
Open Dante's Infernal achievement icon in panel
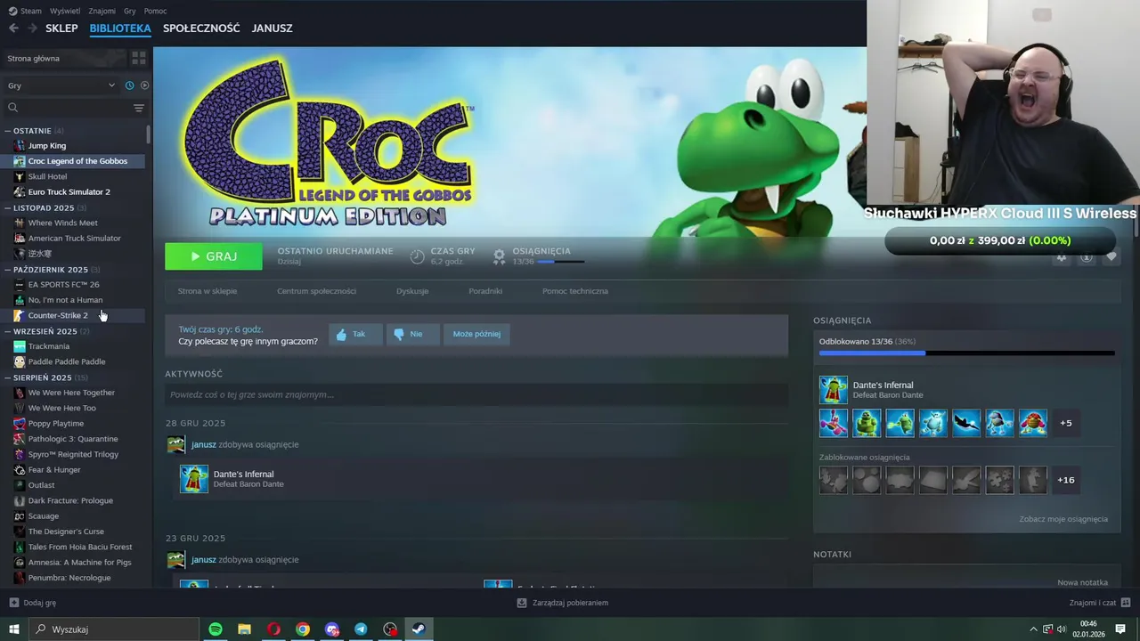pos(834,390)
